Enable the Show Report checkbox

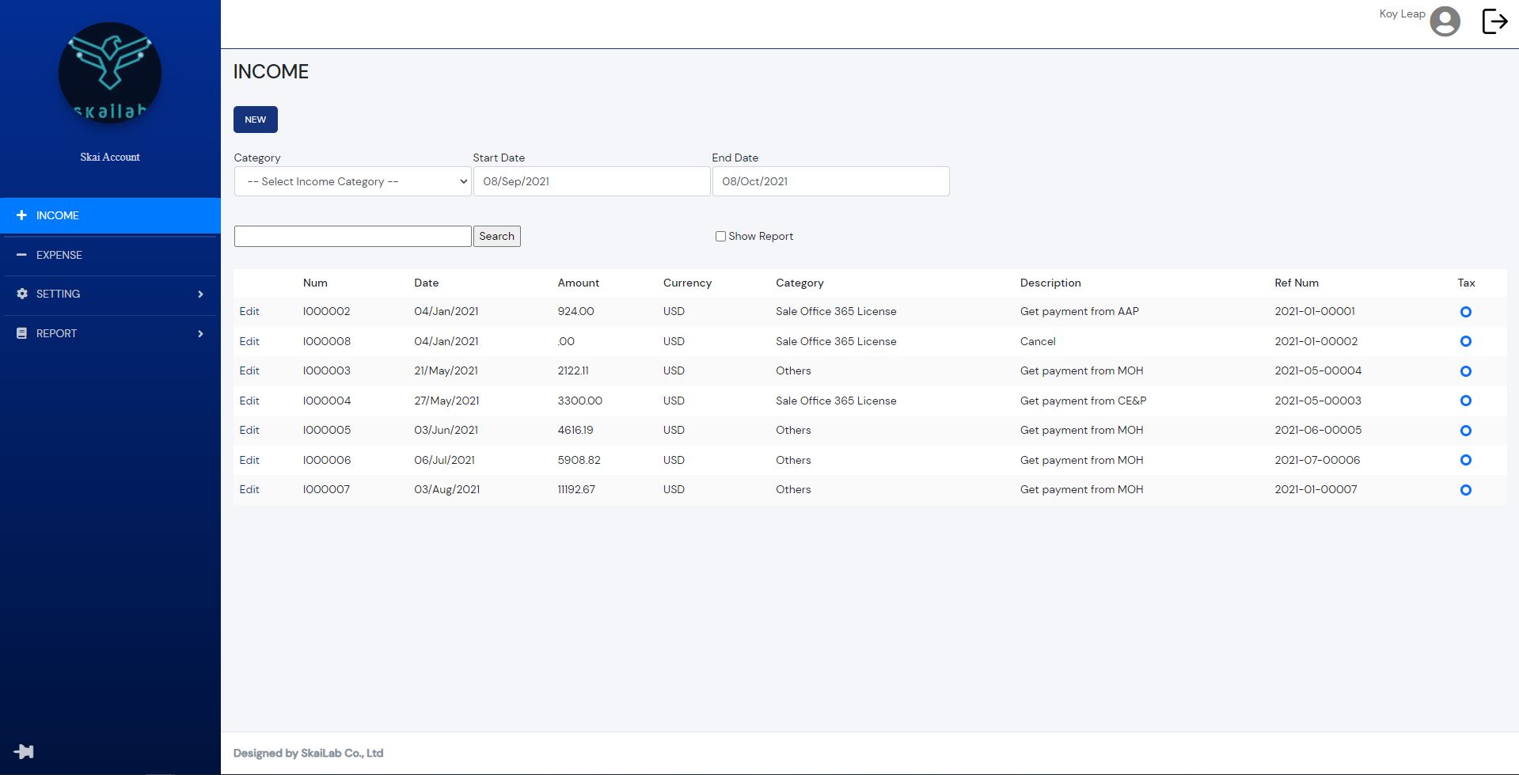click(x=720, y=236)
